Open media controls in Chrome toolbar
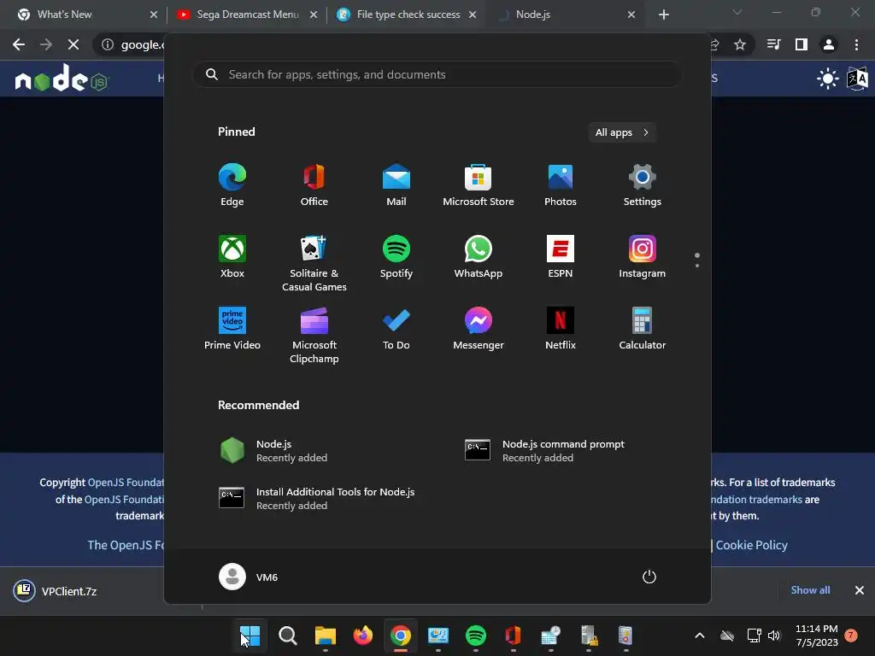The width and height of the screenshot is (875, 656). point(773,44)
